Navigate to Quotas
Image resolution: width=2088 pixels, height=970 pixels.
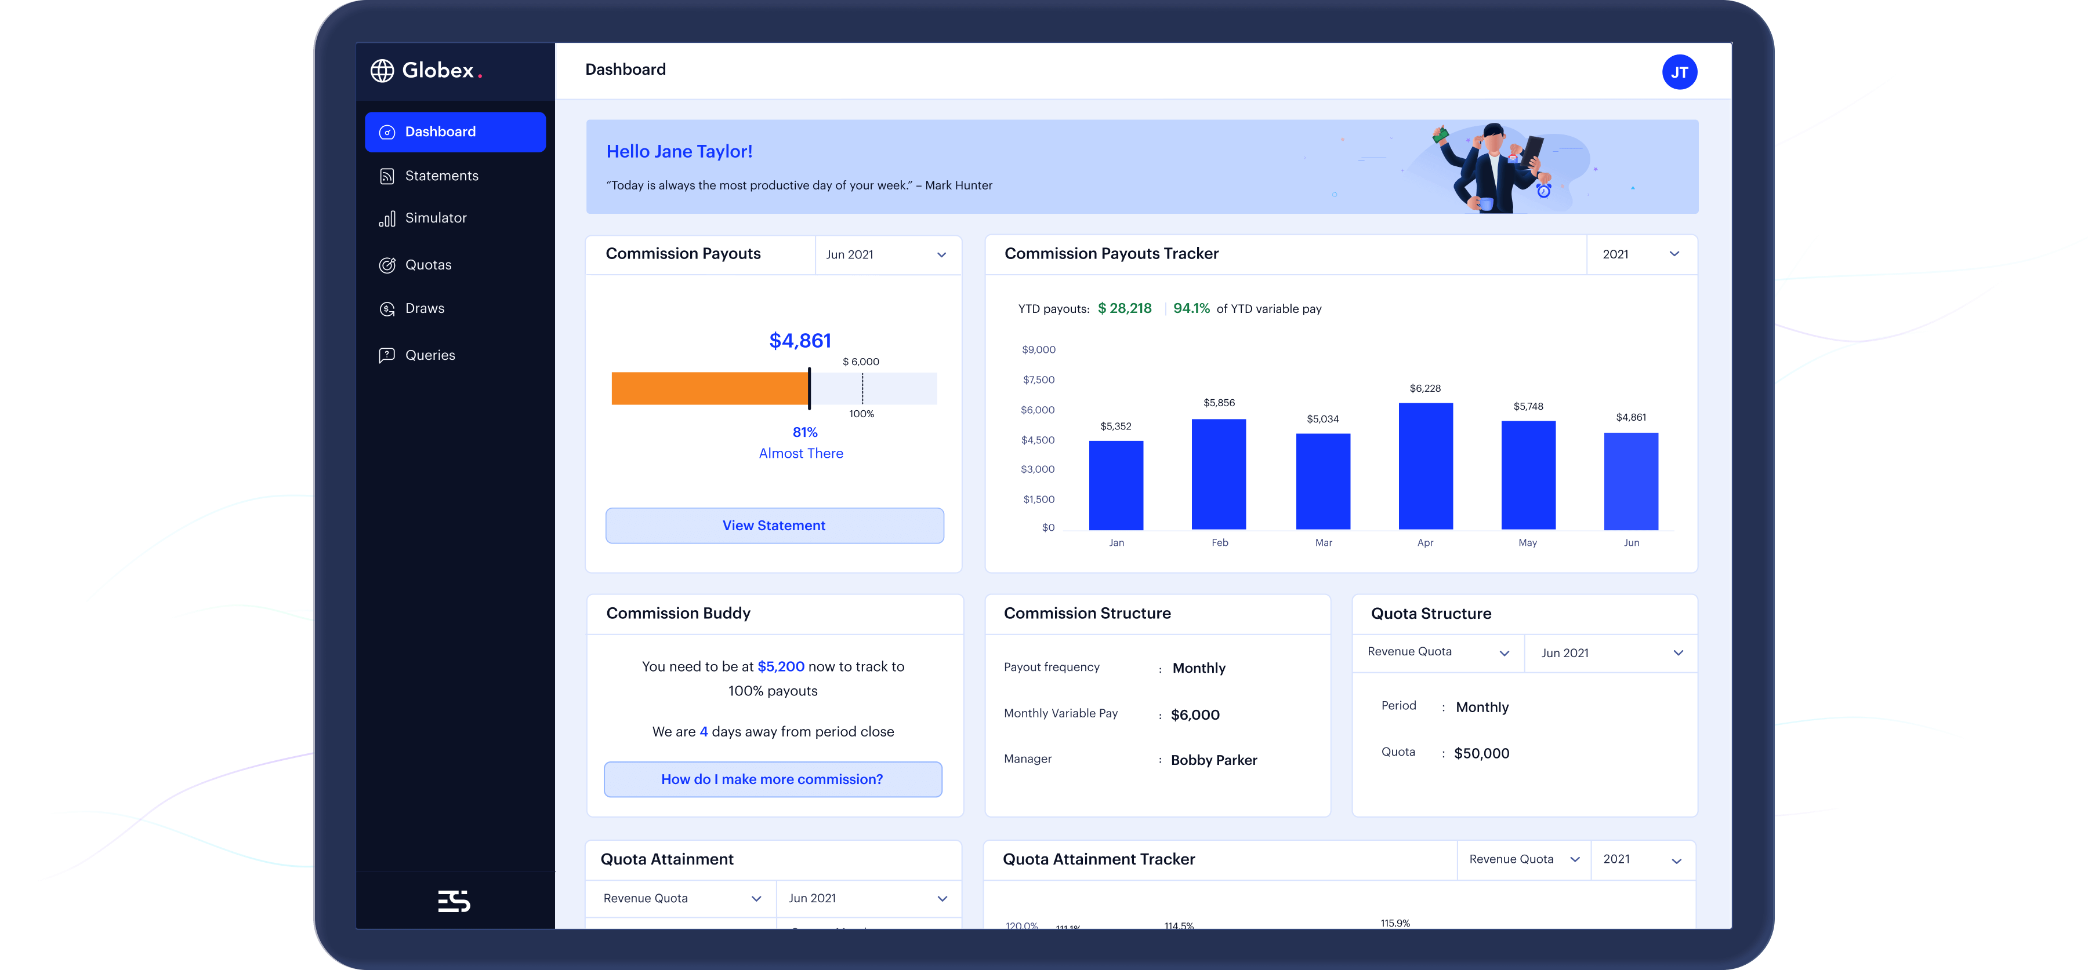455,265
